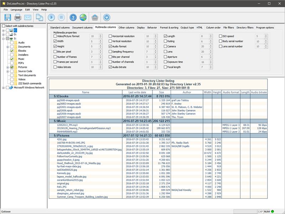Open the Language menu

[x=16, y=10]
